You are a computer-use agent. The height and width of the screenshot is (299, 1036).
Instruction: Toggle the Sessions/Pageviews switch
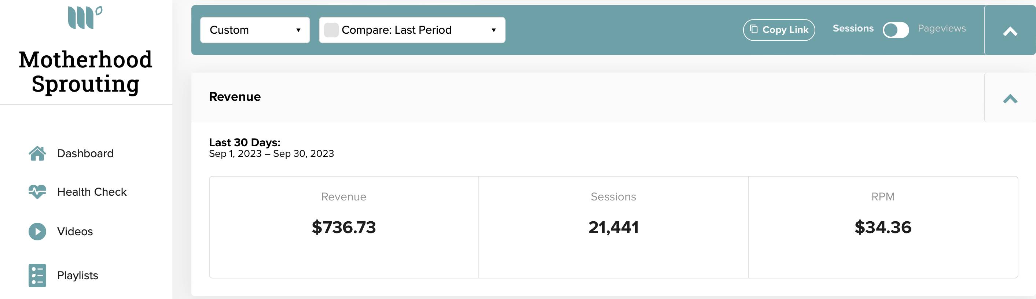tap(895, 30)
